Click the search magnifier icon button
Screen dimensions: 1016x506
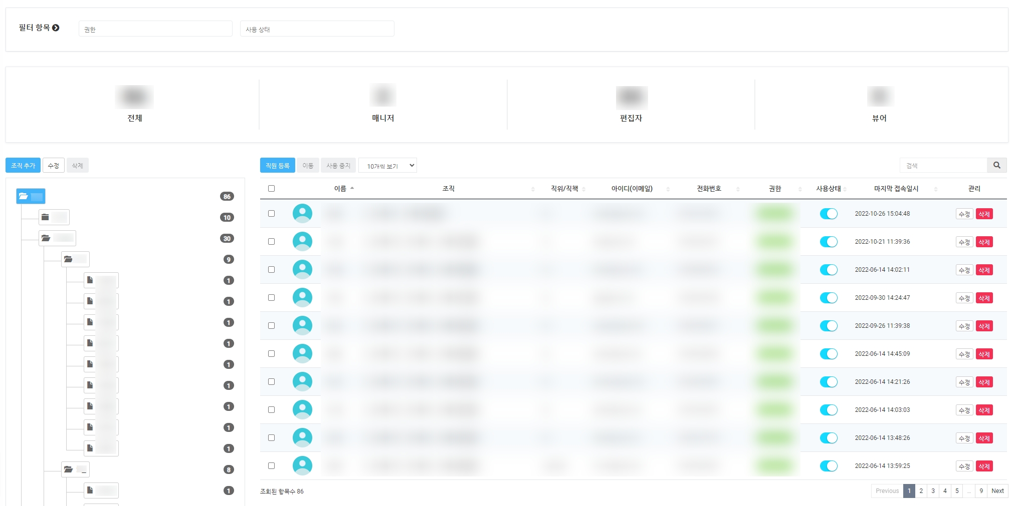click(x=996, y=165)
